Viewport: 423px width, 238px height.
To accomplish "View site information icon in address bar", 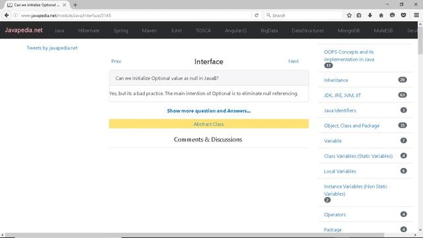I will [15, 15].
